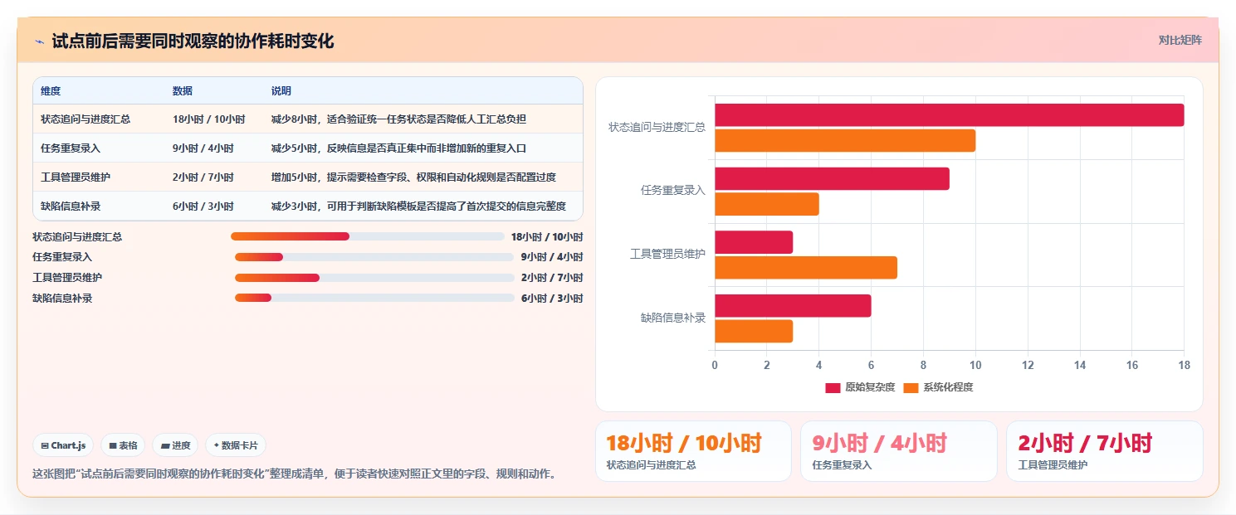Select the note starting 减少5小时
Image resolution: width=1236 pixels, height=515 pixels.
399,148
